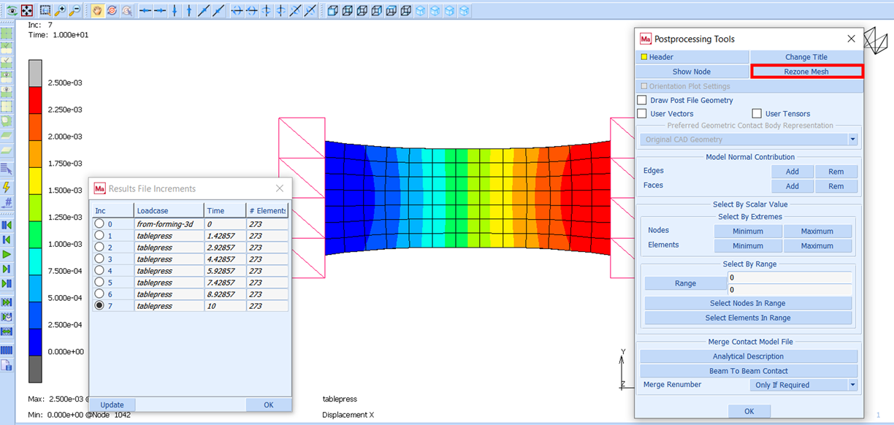This screenshot has width=894, height=425.
Task: Click the Loadcase column header
Action: click(x=169, y=211)
